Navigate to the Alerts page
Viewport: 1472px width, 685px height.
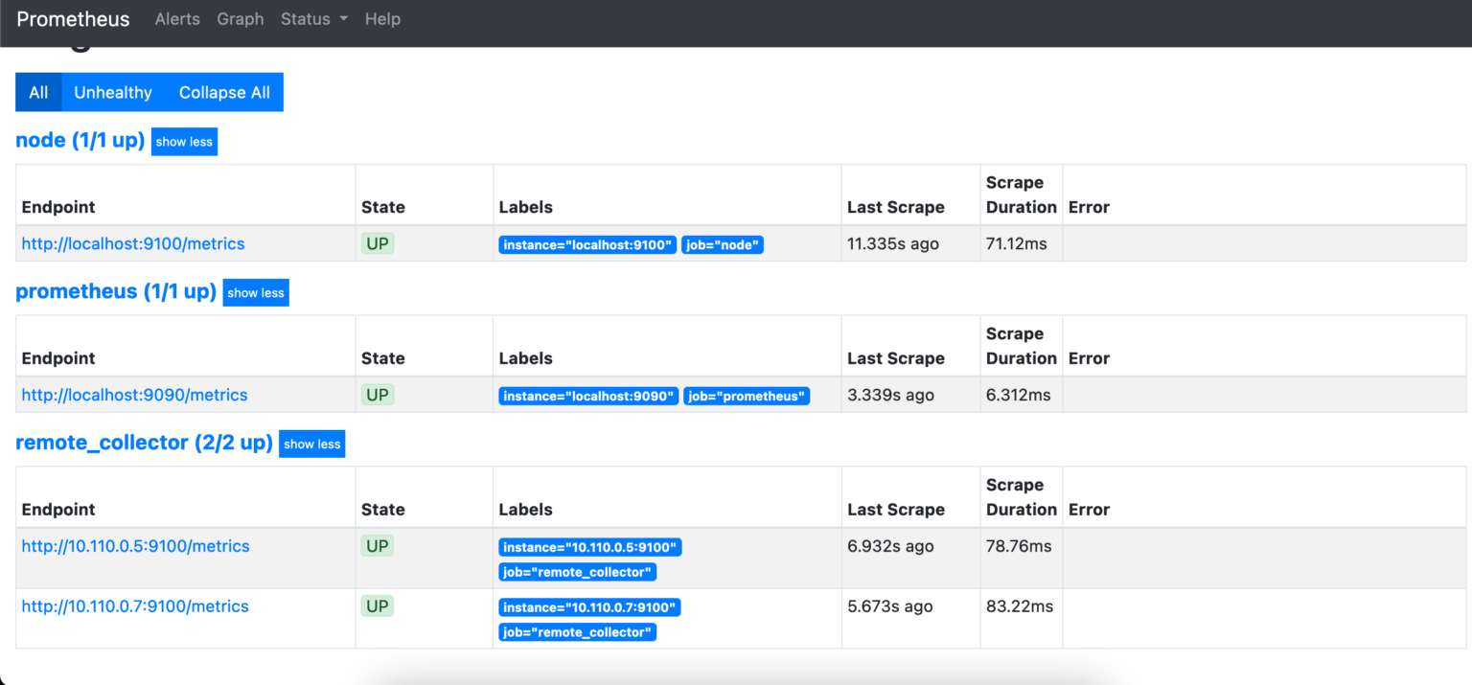[x=176, y=18]
